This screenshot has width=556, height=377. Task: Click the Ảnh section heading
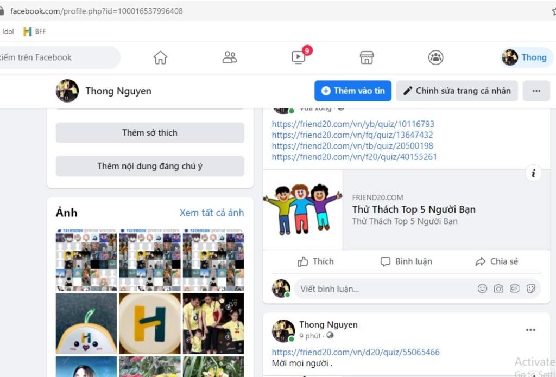tap(66, 213)
